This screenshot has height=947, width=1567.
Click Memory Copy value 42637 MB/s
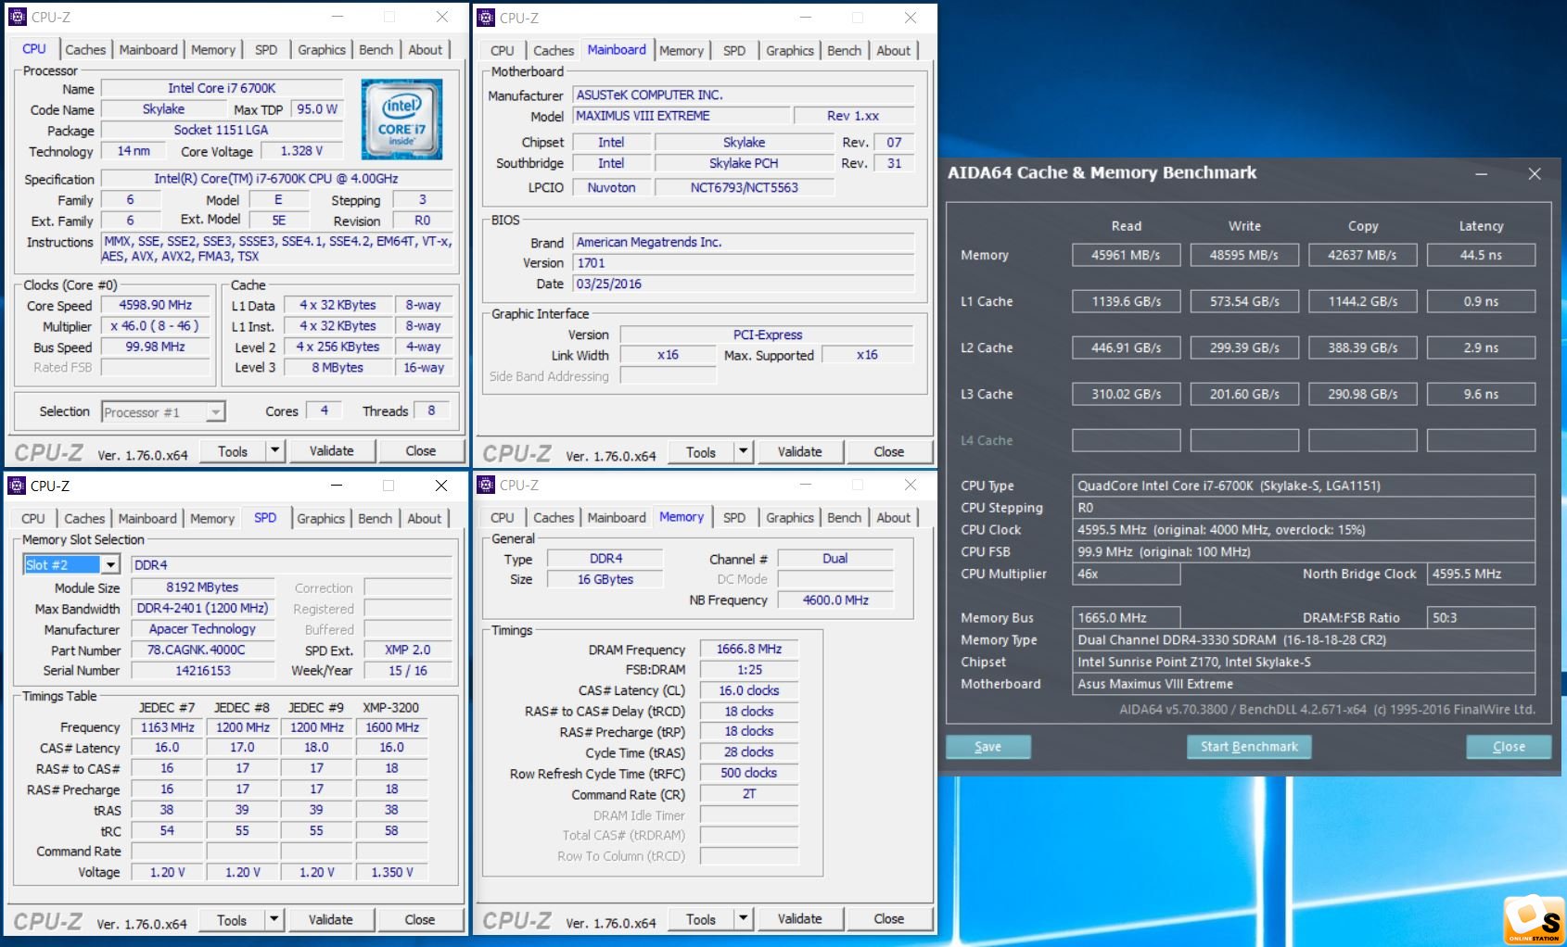[x=1362, y=255]
